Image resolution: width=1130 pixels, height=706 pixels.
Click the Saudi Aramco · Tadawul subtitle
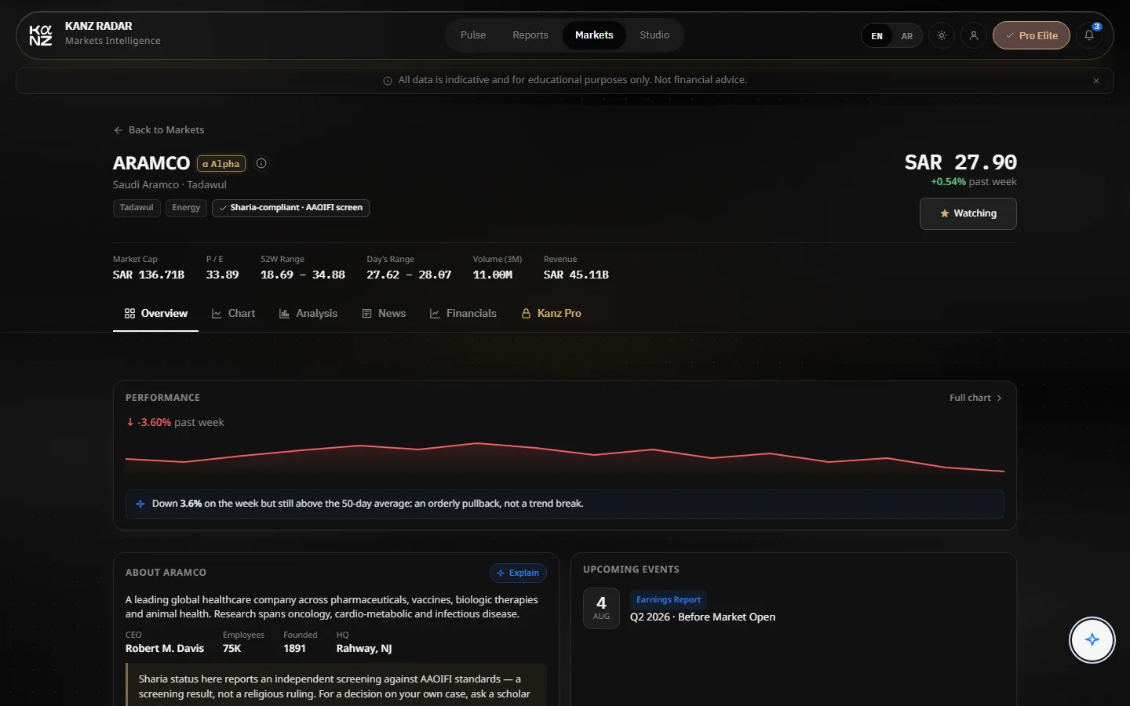click(x=169, y=185)
